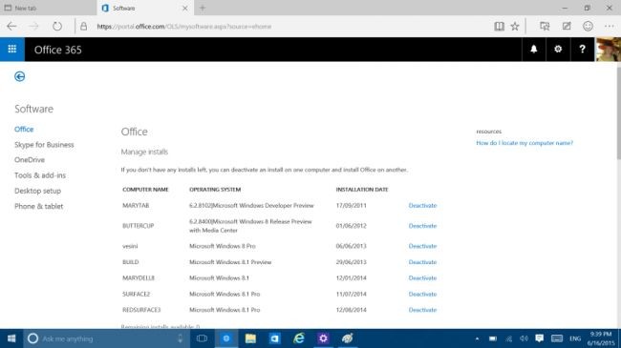This screenshot has width=621, height=348.
Task: Open the notifications bell
Action: point(533,49)
